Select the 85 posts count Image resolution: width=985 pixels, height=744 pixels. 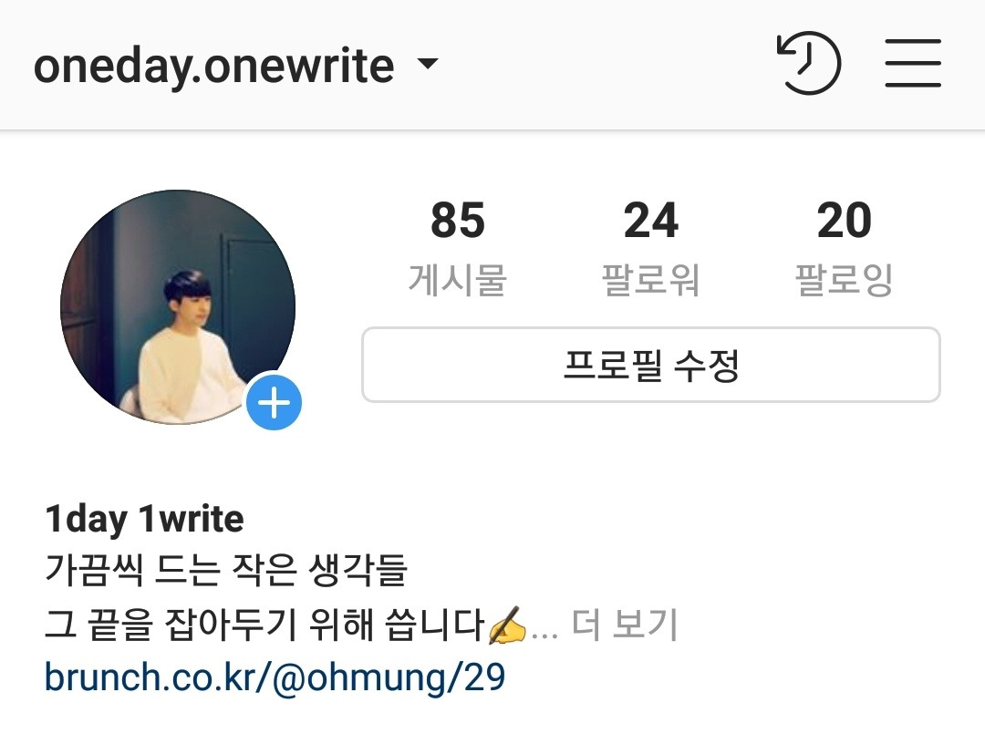[458, 221]
